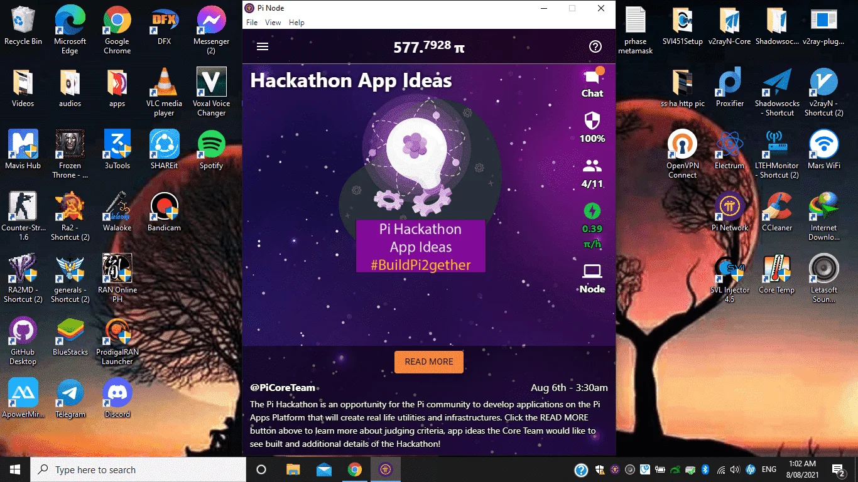Select the LTEHMonitor shortcut desktop icon
This screenshot has width=858, height=482.
click(x=777, y=154)
